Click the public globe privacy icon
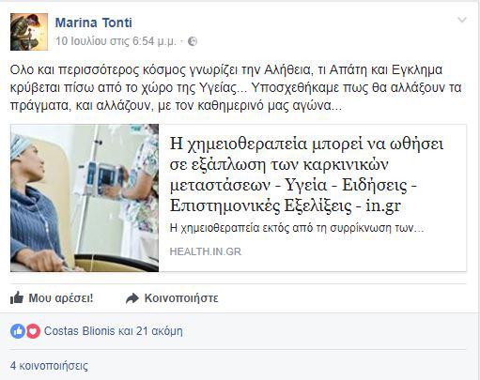The image size is (480, 380). click(193, 41)
